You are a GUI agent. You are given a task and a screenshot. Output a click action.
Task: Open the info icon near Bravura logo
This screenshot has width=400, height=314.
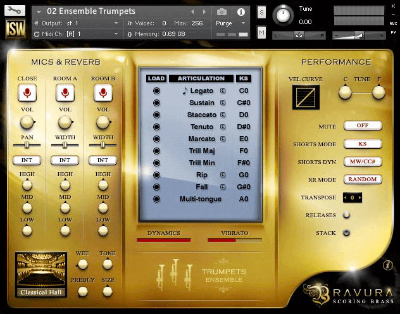(x=388, y=265)
